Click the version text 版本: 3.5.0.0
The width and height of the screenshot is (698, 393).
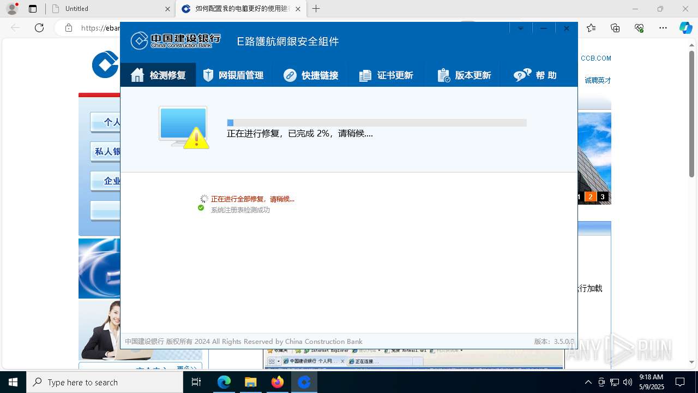554,342
